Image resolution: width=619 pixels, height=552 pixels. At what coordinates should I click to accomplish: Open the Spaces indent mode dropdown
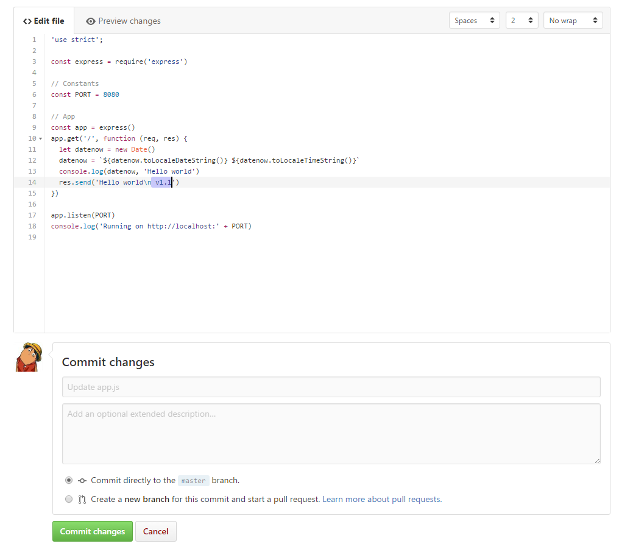(474, 21)
